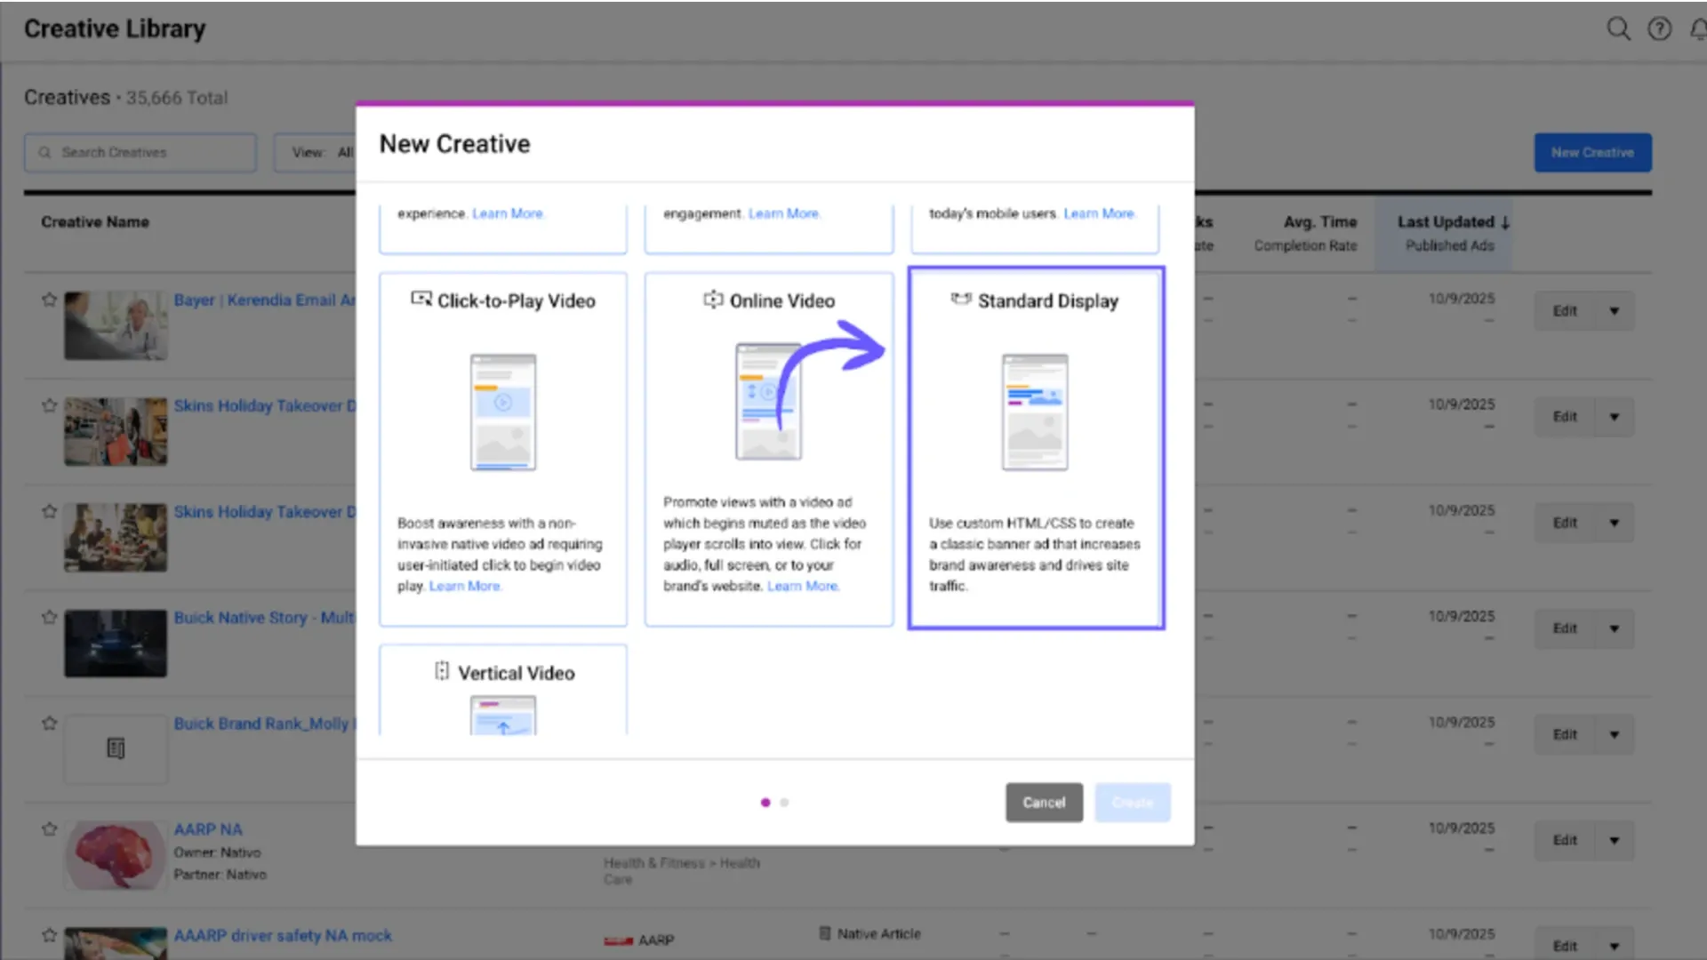The width and height of the screenshot is (1707, 960).
Task: Click the search magnifier icon in header
Action: point(1618,29)
